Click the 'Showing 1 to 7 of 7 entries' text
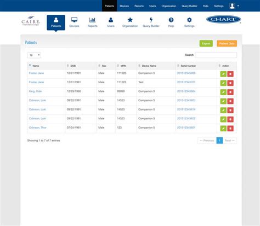260x226 pixels. [43, 141]
